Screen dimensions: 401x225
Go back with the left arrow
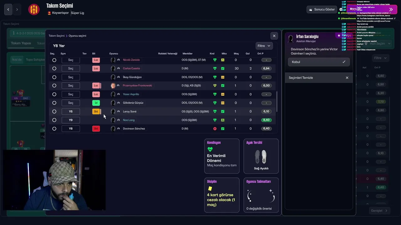click(x=8, y=10)
